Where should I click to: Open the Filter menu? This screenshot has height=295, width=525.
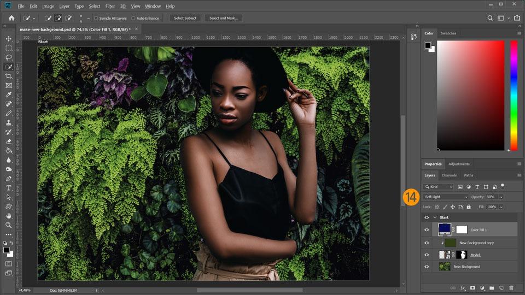pyautogui.click(x=110, y=6)
